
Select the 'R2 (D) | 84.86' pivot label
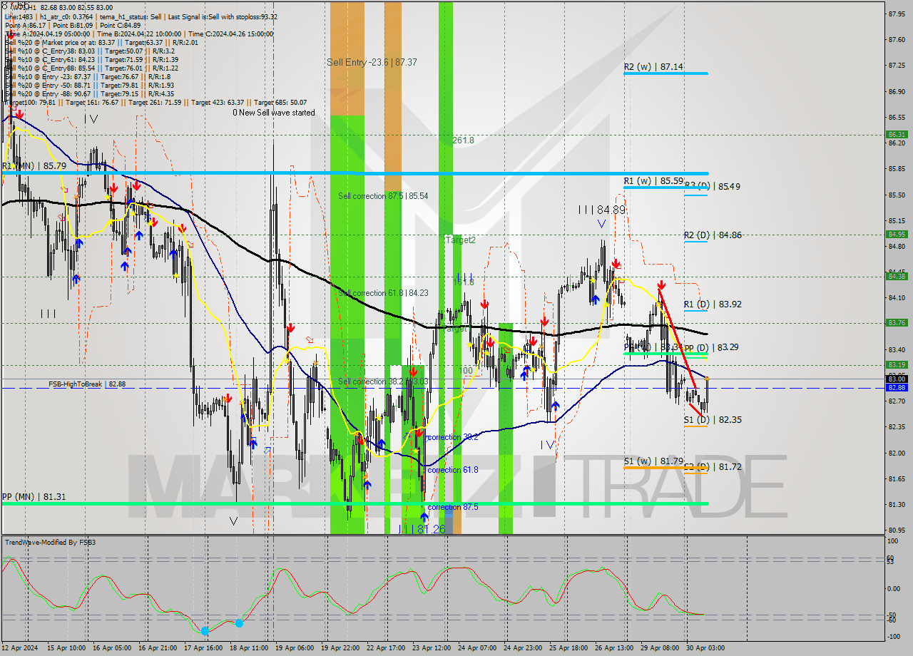click(x=713, y=235)
